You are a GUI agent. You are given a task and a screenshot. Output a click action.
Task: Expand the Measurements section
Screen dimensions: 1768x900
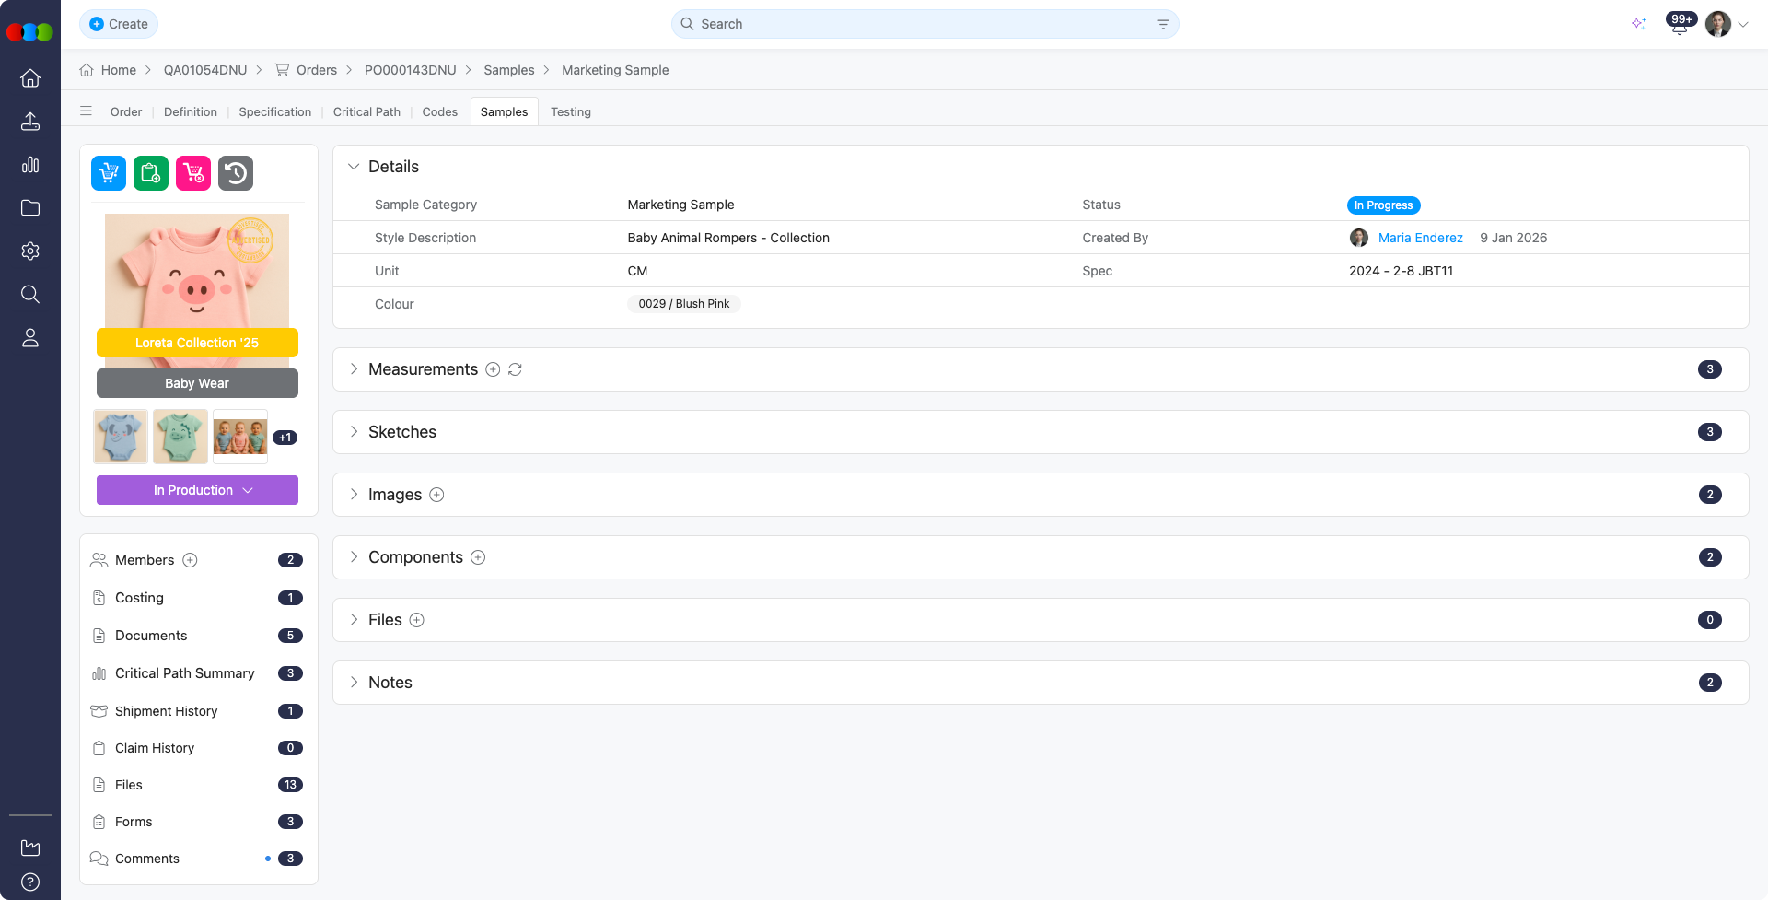[x=354, y=368]
